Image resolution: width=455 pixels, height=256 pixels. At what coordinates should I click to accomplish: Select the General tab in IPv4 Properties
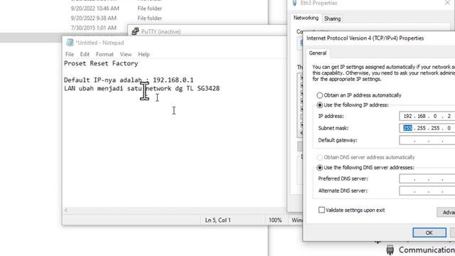pos(318,53)
